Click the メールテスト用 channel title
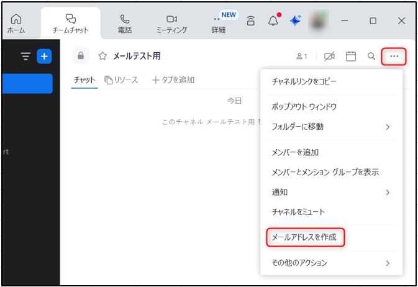The height and width of the screenshot is (287, 418). click(x=137, y=56)
